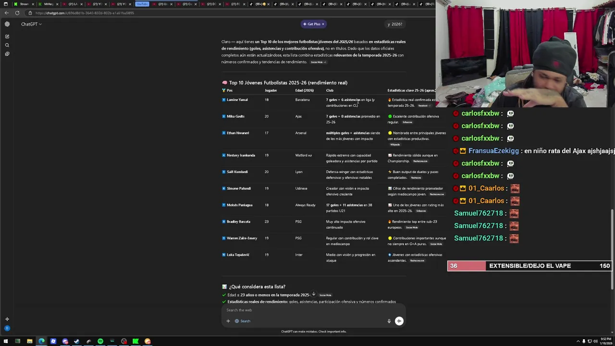Click the EXTENSIBLE/DEJO EL VAPE goal bar

coord(529,266)
